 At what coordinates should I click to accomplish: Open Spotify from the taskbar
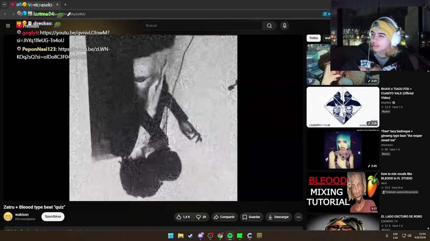pyautogui.click(x=230, y=236)
